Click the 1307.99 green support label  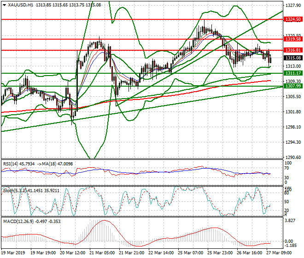[x=293, y=86]
